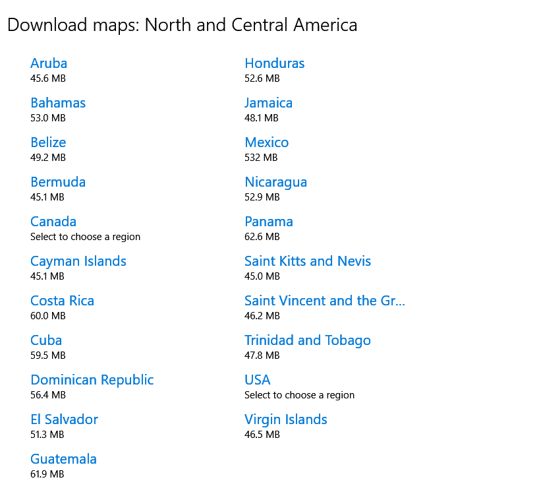Open Canada to choose a region
541x494 pixels.
point(53,222)
